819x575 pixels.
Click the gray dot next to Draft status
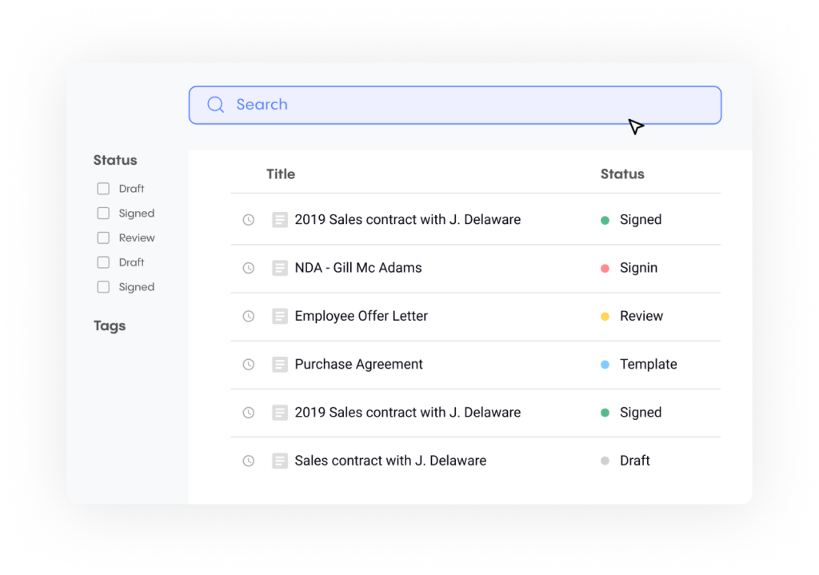(605, 461)
